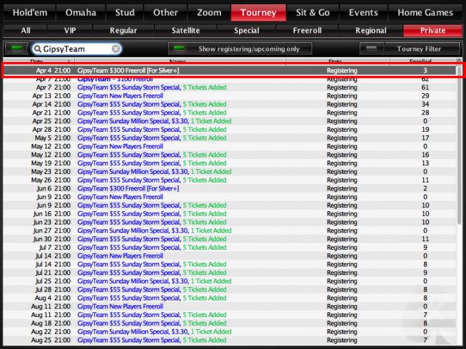Open the Sit & Go tab
Viewport: 466px width, 349px height.
tap(313, 13)
